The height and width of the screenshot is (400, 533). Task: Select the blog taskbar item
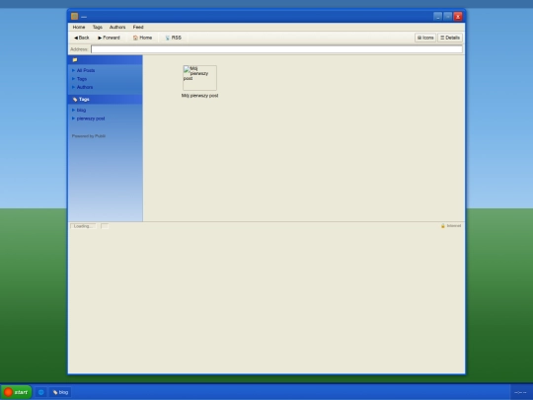pos(60,392)
